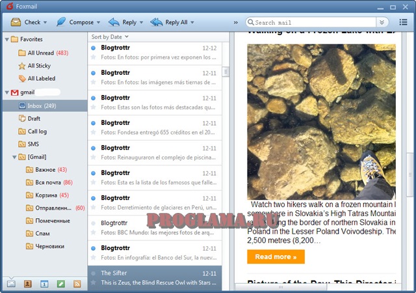This screenshot has height=293, width=416.
Task: Click the Compose feather icon
Action: [x=61, y=21]
